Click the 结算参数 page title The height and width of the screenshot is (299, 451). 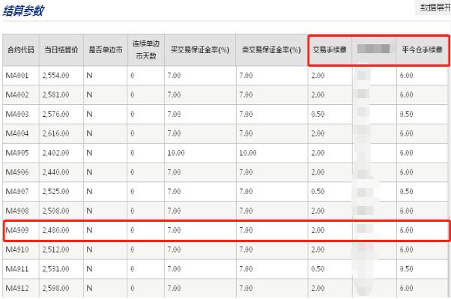pos(23,10)
